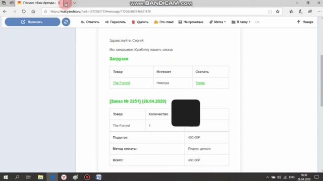Screen dimensions: 323x181
Task: Mark message with Это спам!
Action: [x=164, y=22]
